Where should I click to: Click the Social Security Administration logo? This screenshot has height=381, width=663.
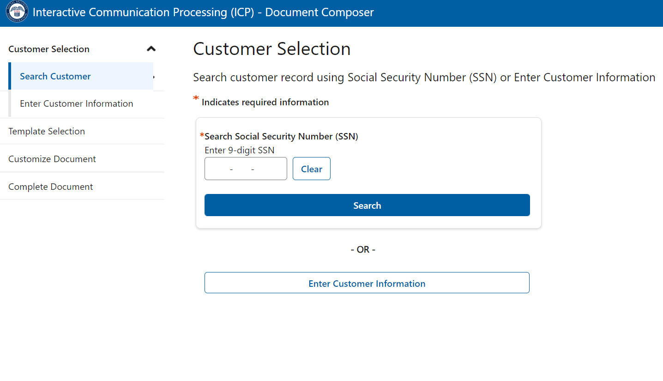(17, 12)
